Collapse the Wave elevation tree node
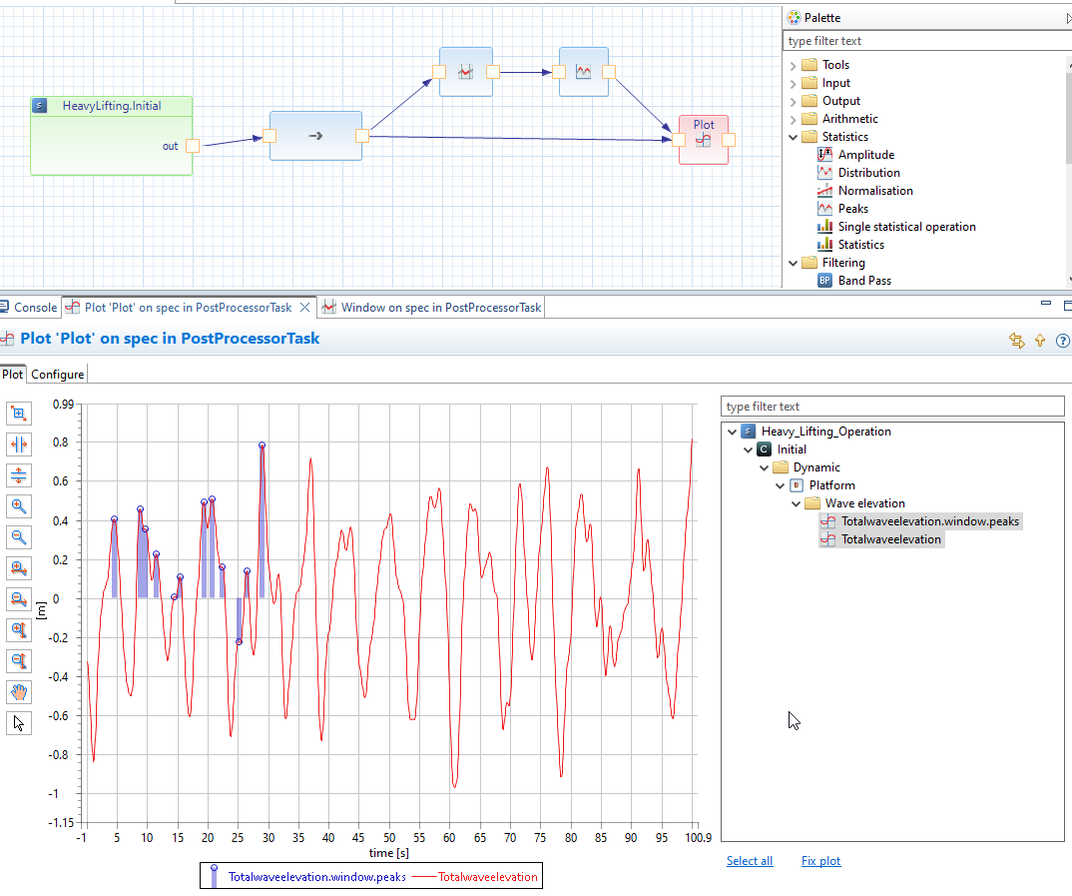 tap(797, 503)
